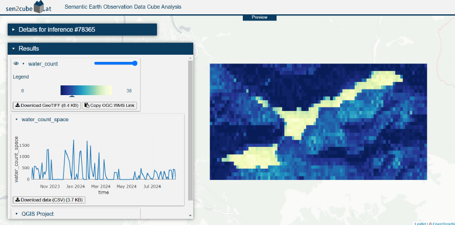This screenshot has height=225, width=455.
Task: Download the GeoTIFF file
Action: 47,105
